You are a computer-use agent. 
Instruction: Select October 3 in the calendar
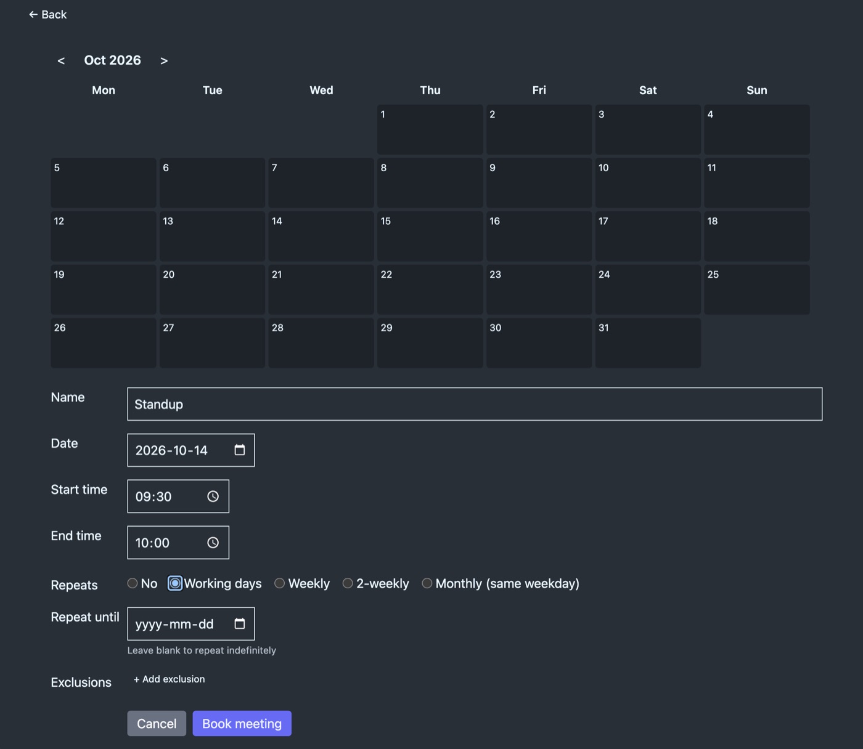(x=648, y=129)
